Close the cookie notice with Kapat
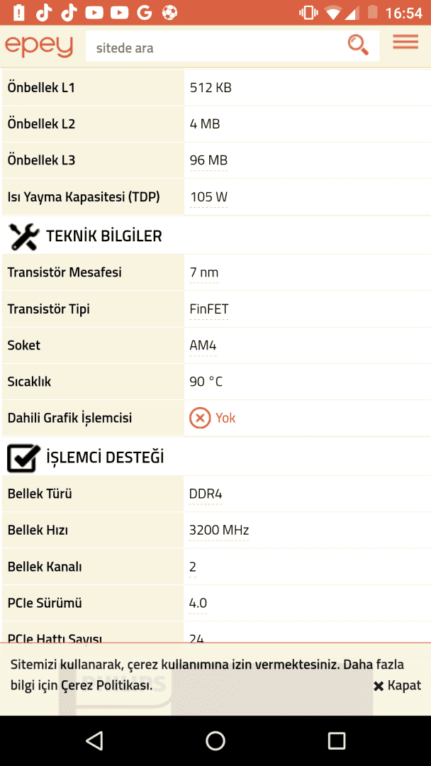431x766 pixels. 398,685
